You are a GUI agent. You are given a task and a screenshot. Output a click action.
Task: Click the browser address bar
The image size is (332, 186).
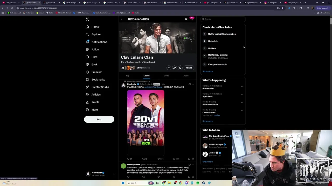145,8
